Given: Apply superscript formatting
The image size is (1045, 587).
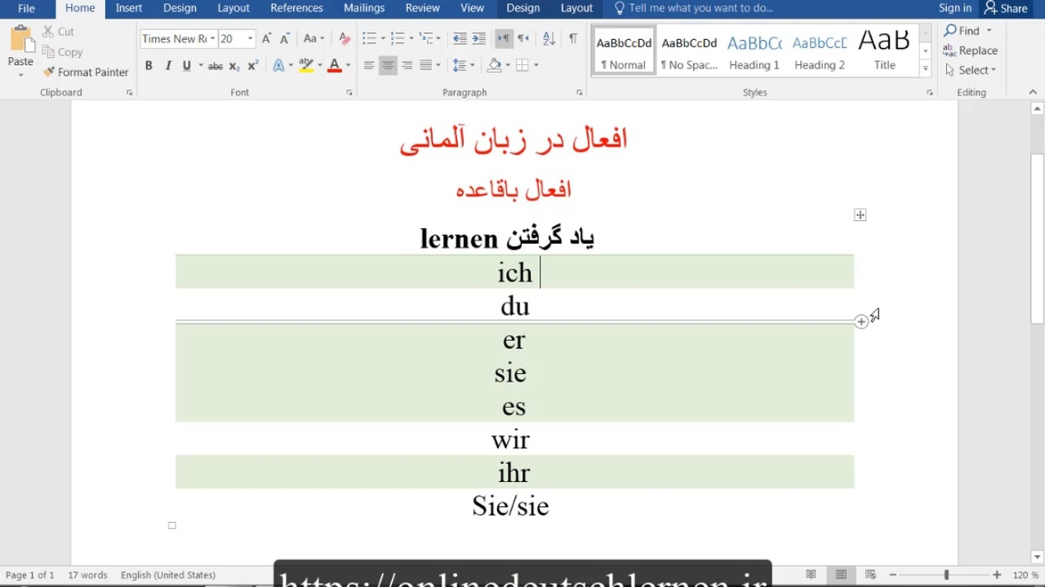Looking at the screenshot, I should 253,66.
